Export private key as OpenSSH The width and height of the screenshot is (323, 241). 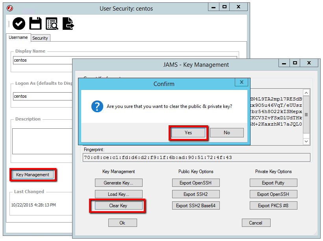[273, 194]
